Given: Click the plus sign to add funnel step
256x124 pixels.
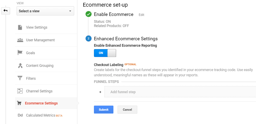Looking at the screenshot, I should point(100,92).
